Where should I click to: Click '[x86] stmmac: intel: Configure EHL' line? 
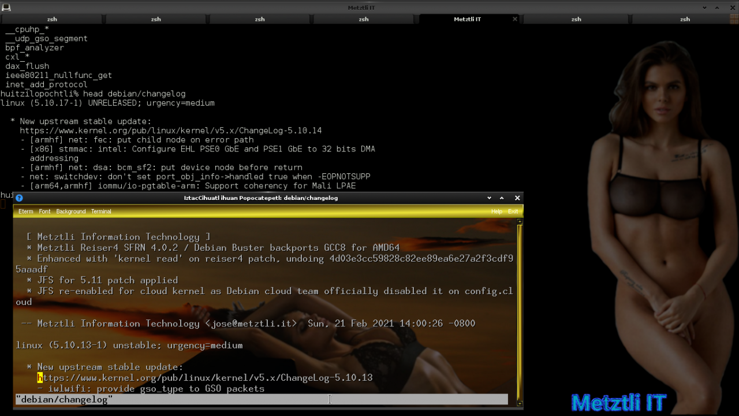point(197,149)
